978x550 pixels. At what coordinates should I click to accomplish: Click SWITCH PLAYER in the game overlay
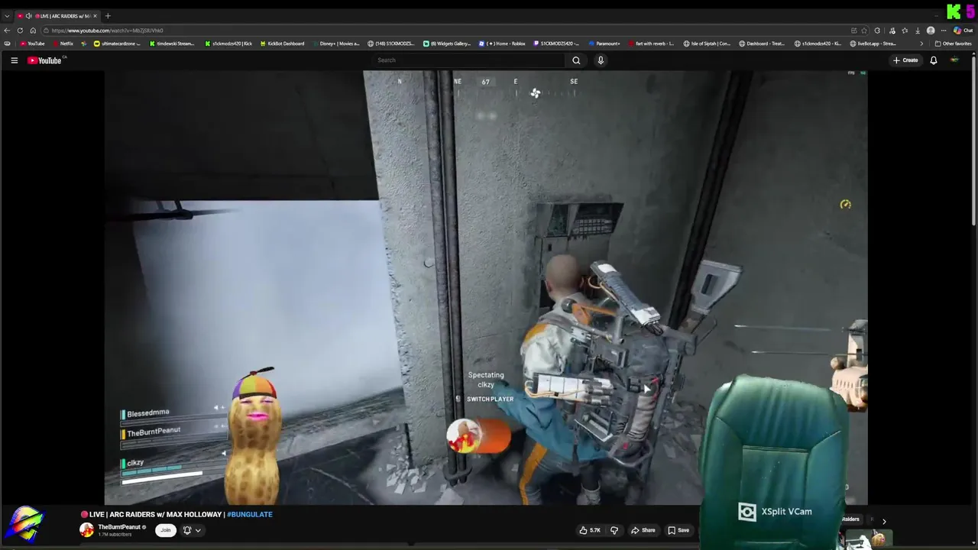490,399
